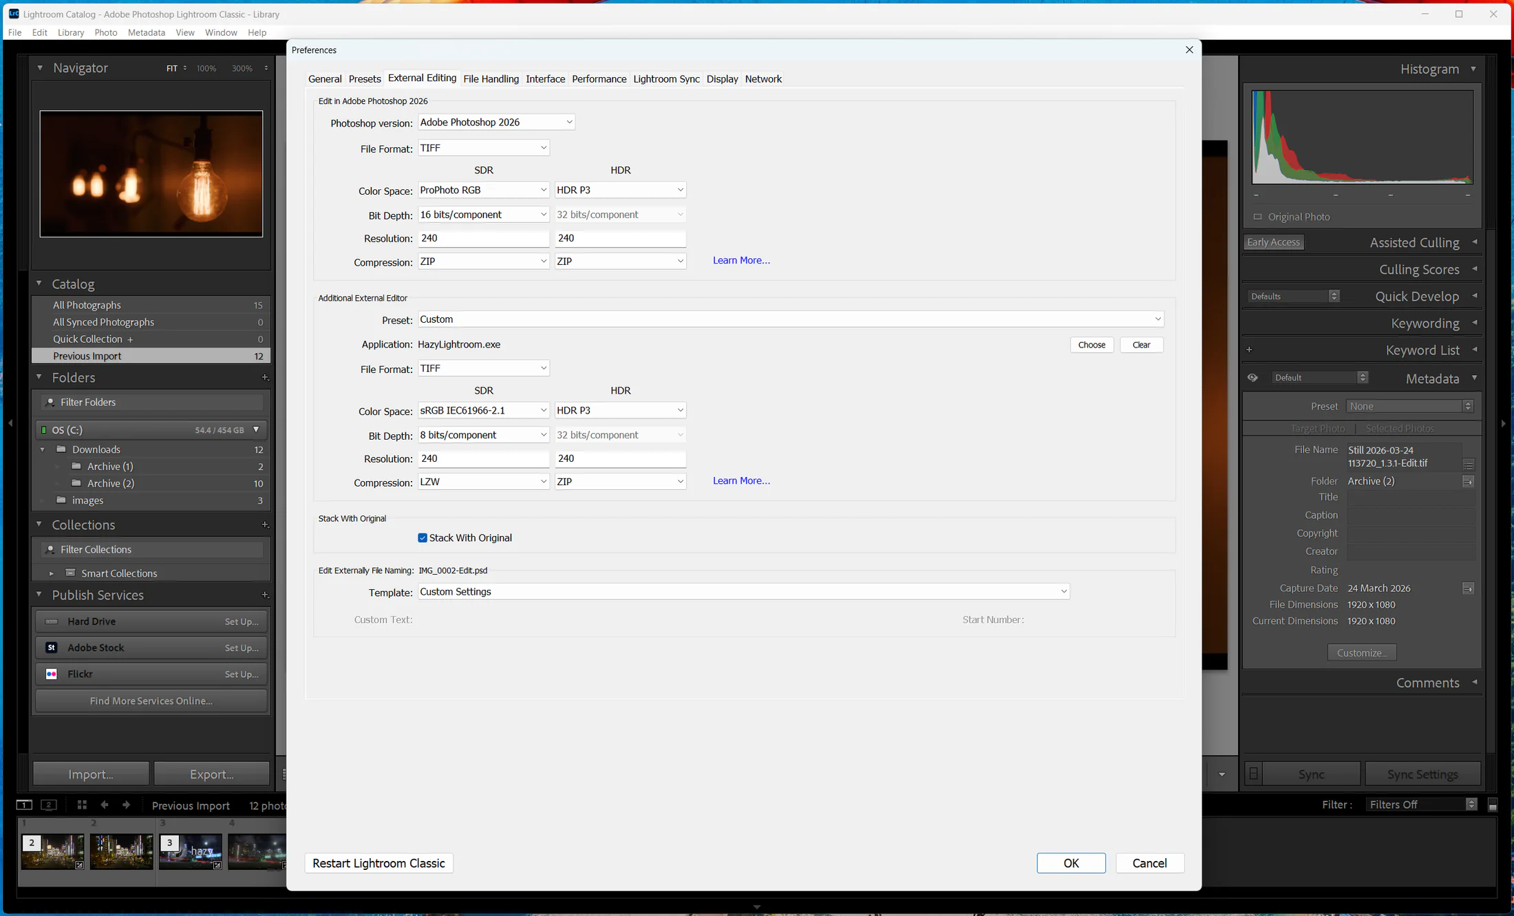Go forward with the right arrow icon
1514x916 pixels.
pos(126,805)
